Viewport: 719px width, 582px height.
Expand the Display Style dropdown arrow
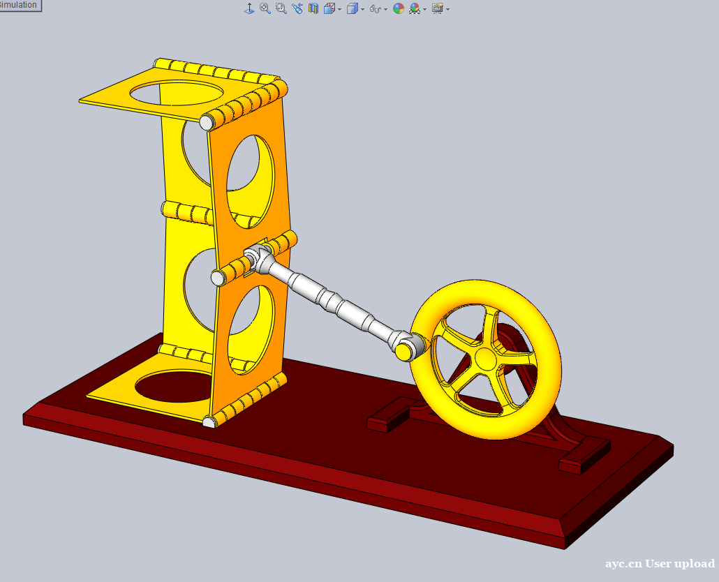click(x=363, y=9)
